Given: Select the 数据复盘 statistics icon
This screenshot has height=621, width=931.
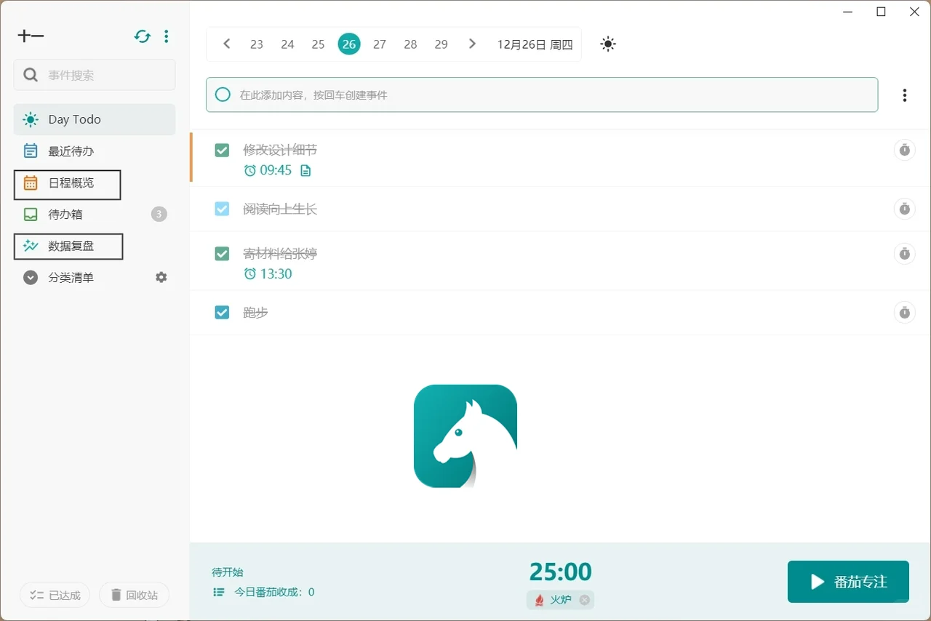Looking at the screenshot, I should [29, 246].
